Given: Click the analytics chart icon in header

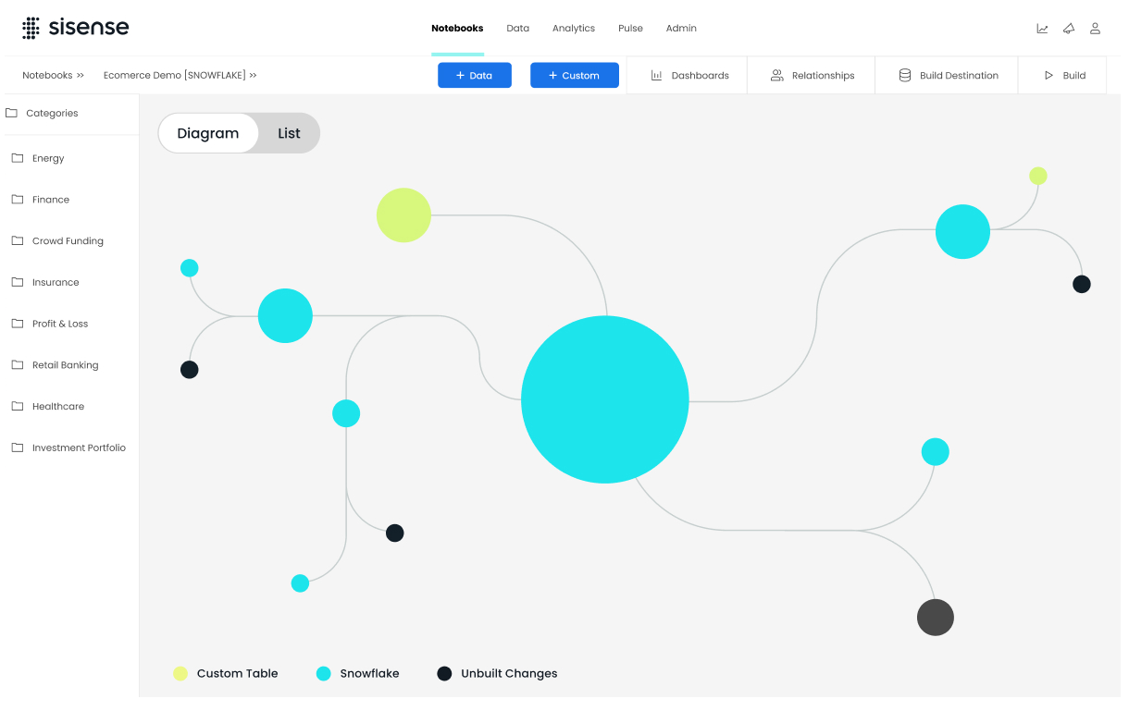Looking at the screenshot, I should coord(1042,29).
